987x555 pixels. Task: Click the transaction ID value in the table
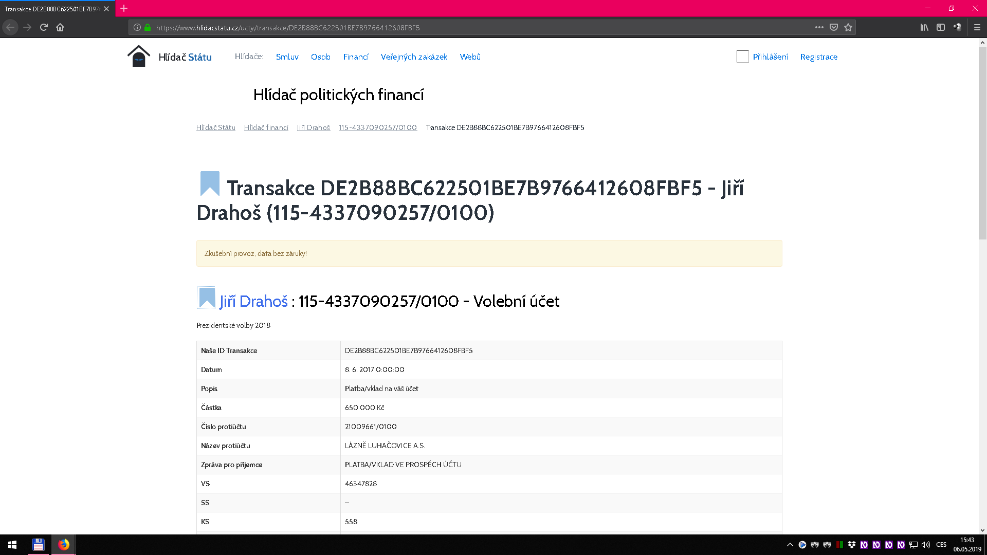click(409, 350)
